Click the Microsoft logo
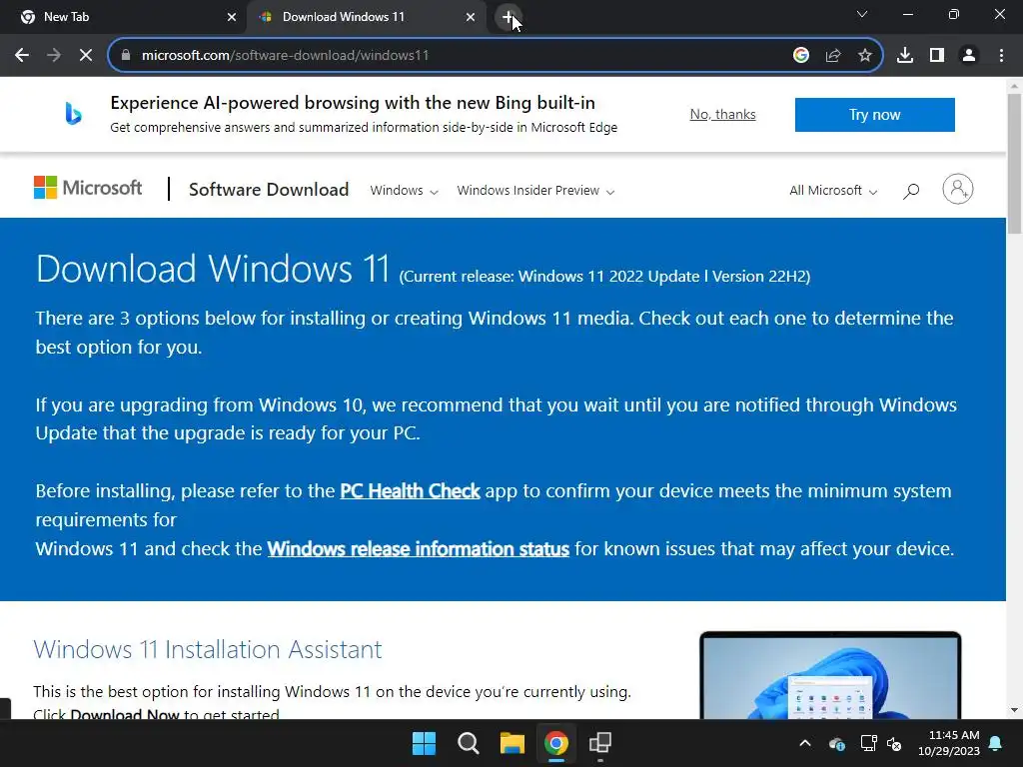Image resolution: width=1023 pixels, height=767 pixels. click(x=88, y=188)
